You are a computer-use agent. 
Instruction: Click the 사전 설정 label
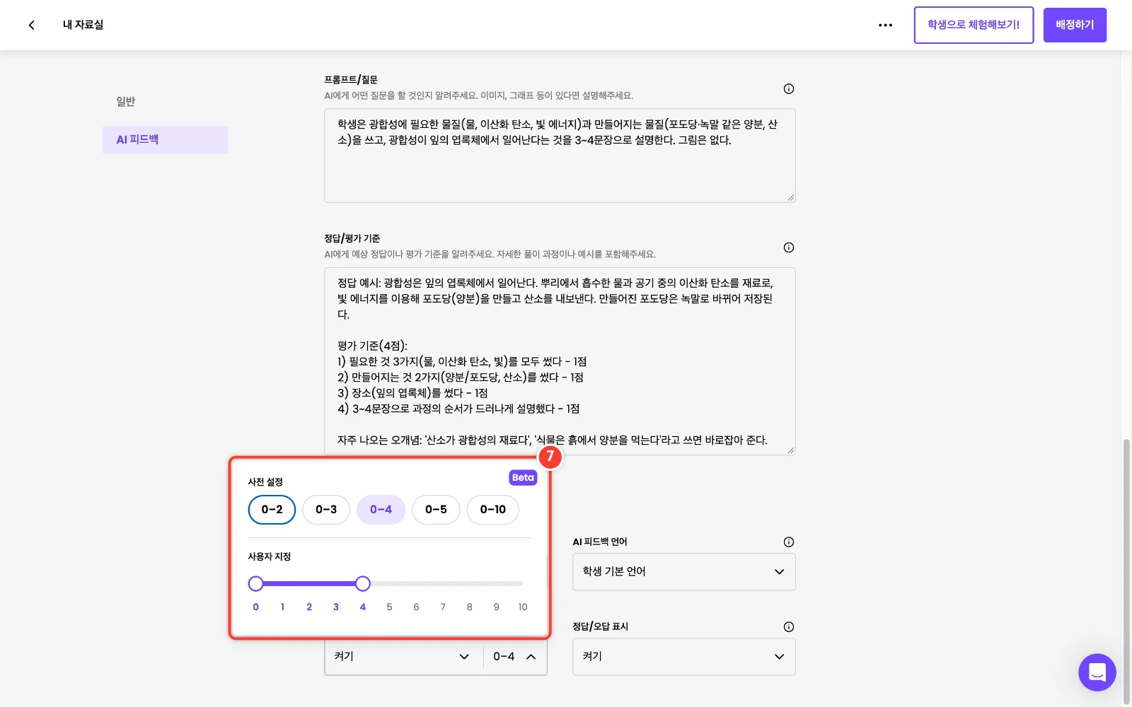tap(265, 482)
